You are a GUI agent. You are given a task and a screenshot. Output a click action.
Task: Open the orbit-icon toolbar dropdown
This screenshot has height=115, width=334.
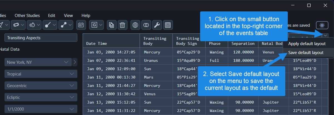19,25
